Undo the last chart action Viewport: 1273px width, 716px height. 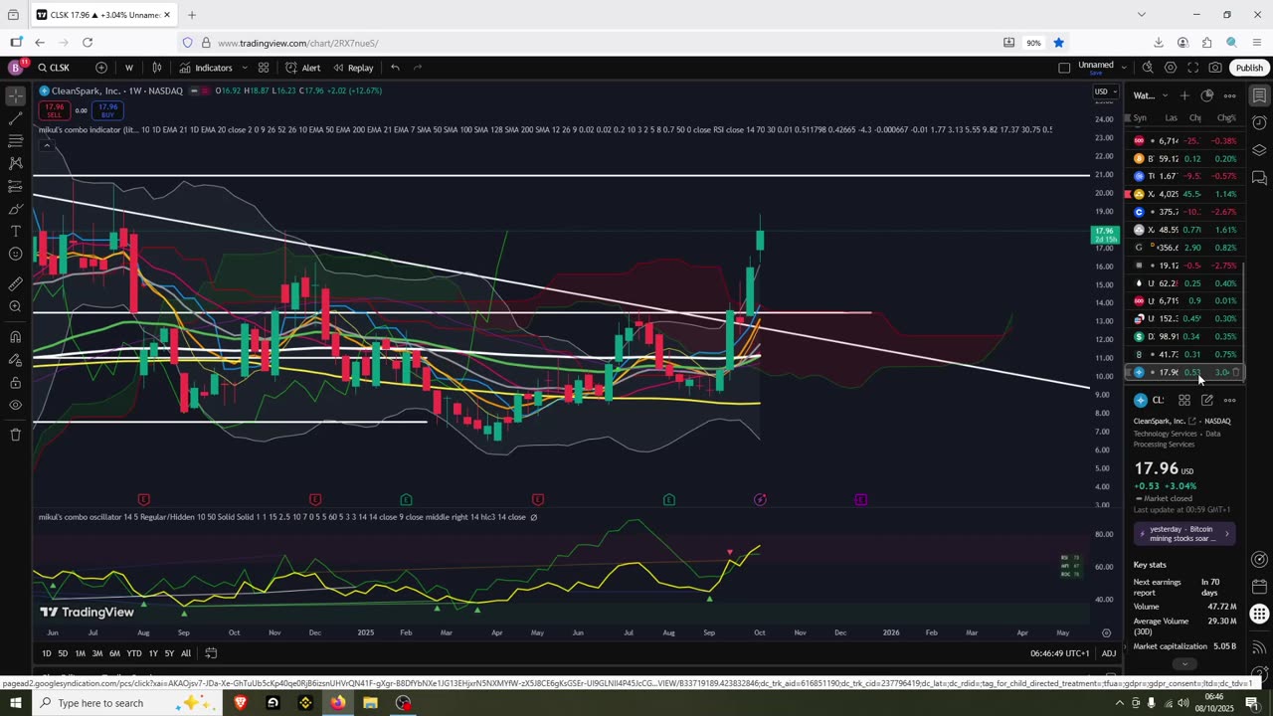point(395,68)
